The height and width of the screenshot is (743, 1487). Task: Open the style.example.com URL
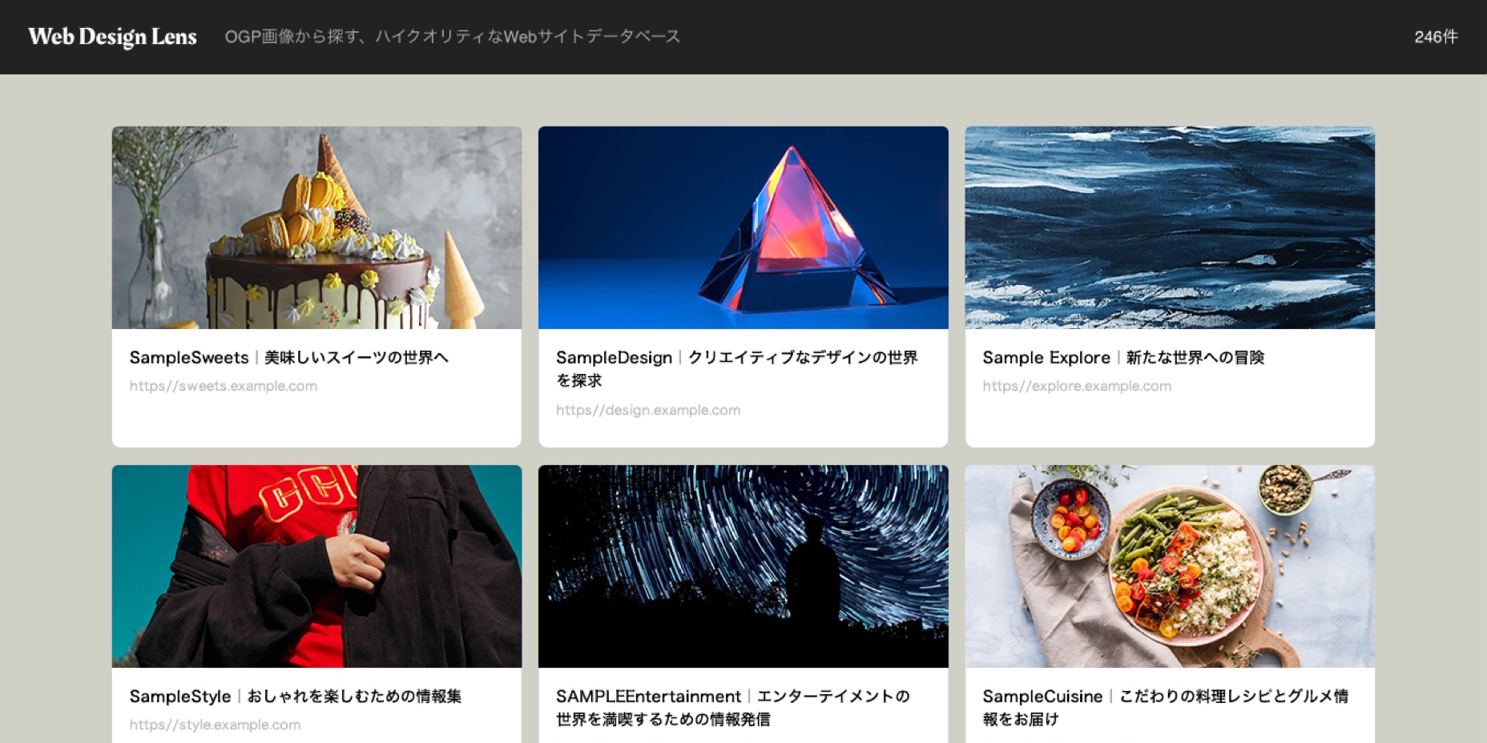pyautogui.click(x=216, y=725)
